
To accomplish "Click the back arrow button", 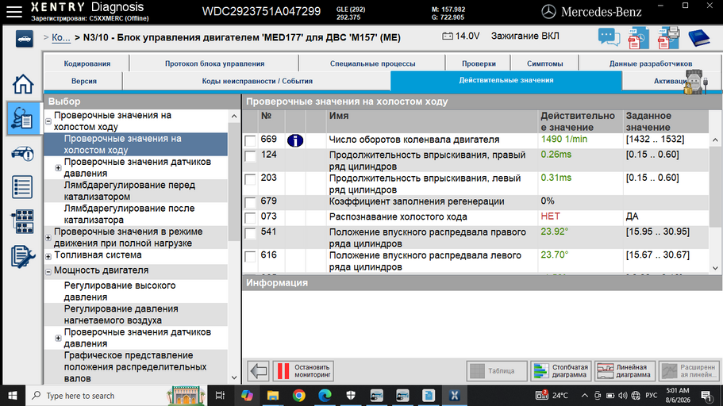I will 258,370.
